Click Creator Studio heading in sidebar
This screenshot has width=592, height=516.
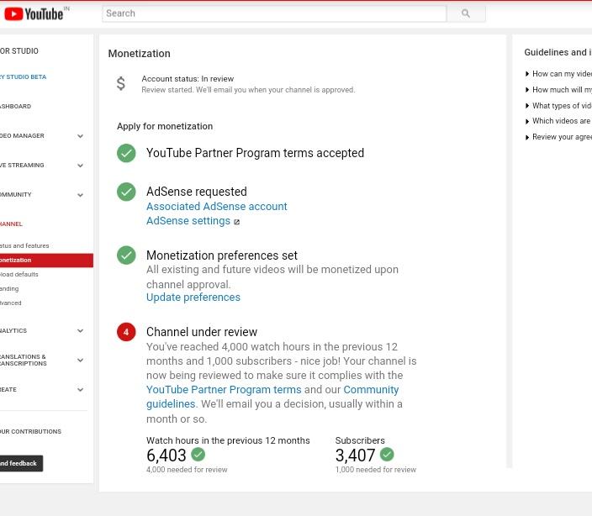point(18,51)
